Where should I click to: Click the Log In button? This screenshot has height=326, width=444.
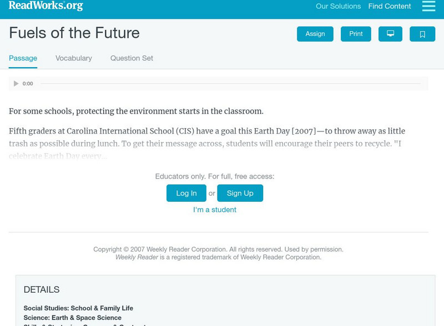click(186, 193)
